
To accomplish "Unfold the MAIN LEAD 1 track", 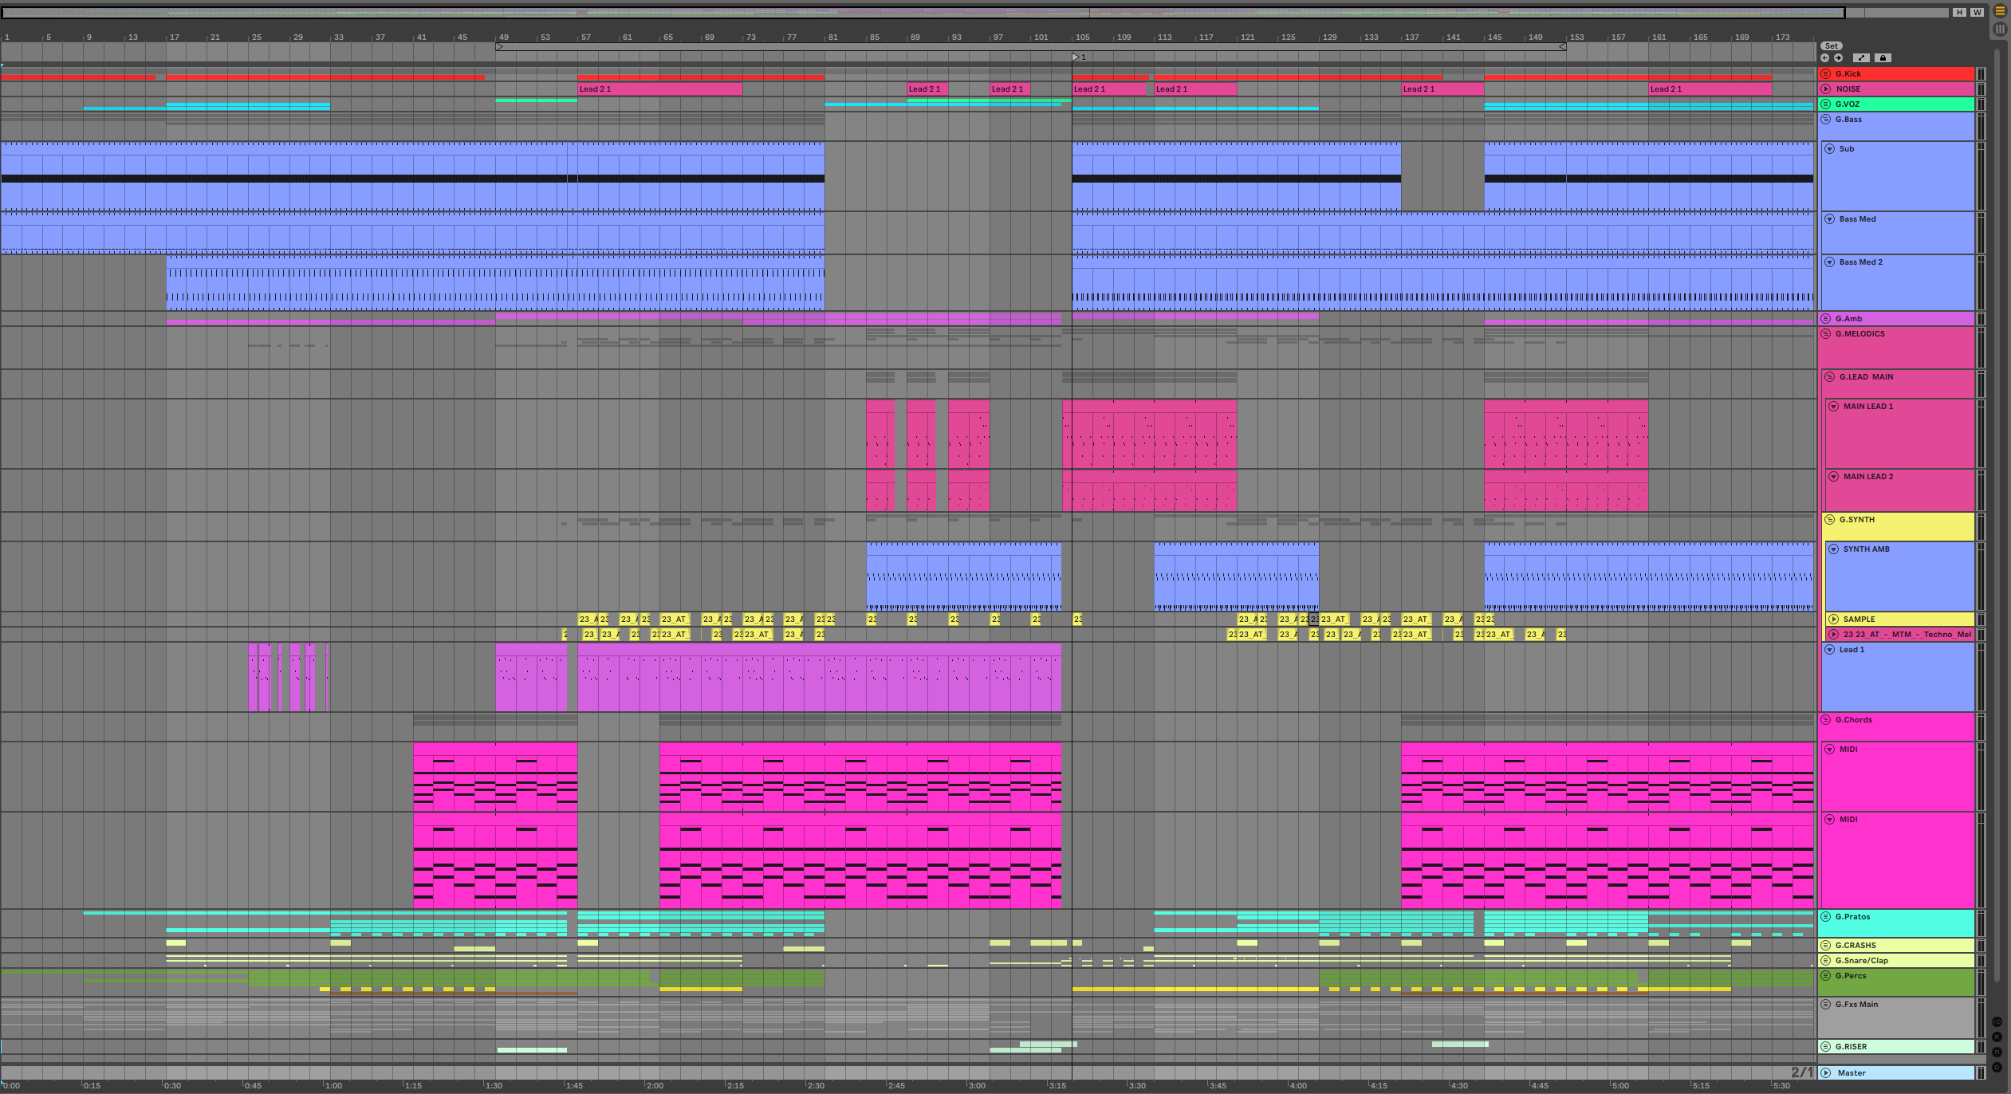I will tap(1834, 407).
